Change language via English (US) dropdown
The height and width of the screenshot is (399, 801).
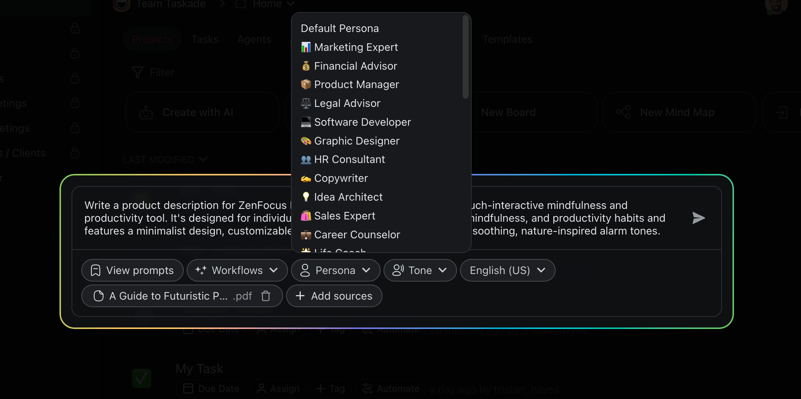(507, 270)
